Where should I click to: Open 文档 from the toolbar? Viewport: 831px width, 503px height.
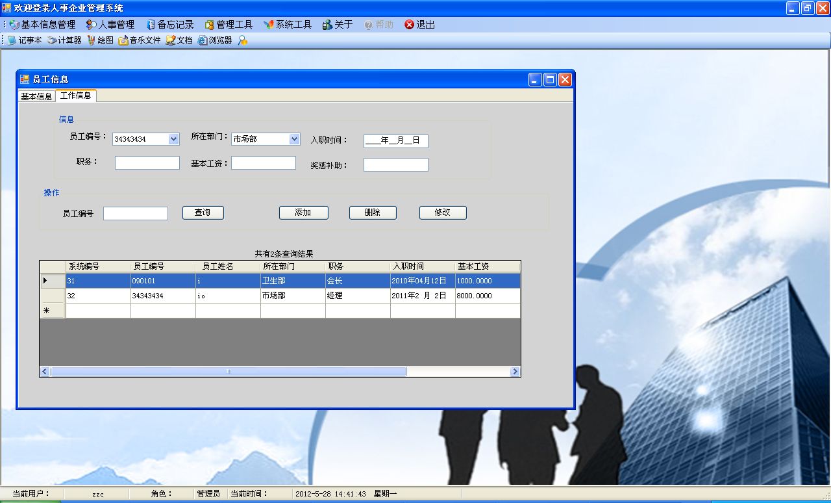[x=179, y=40]
